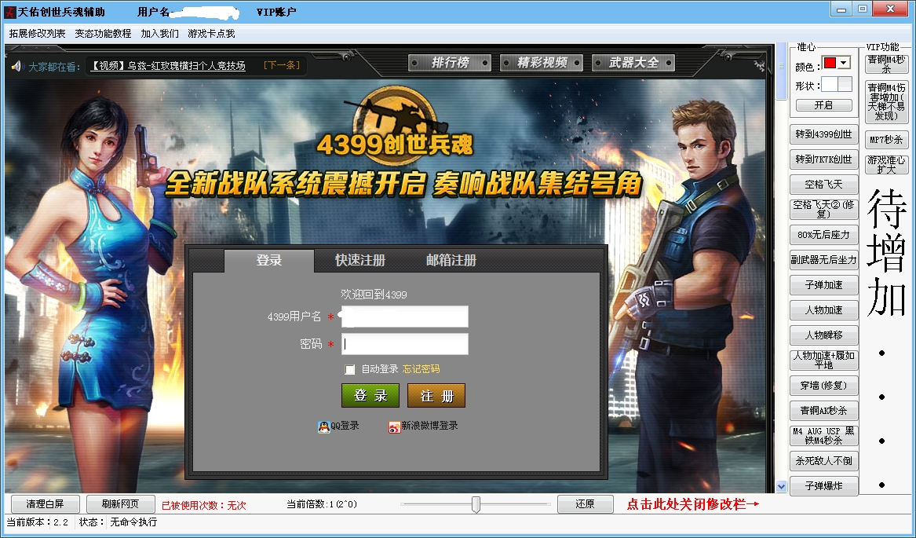Click the 新浪微博登录 link
The width and height of the screenshot is (916, 538).
(429, 426)
